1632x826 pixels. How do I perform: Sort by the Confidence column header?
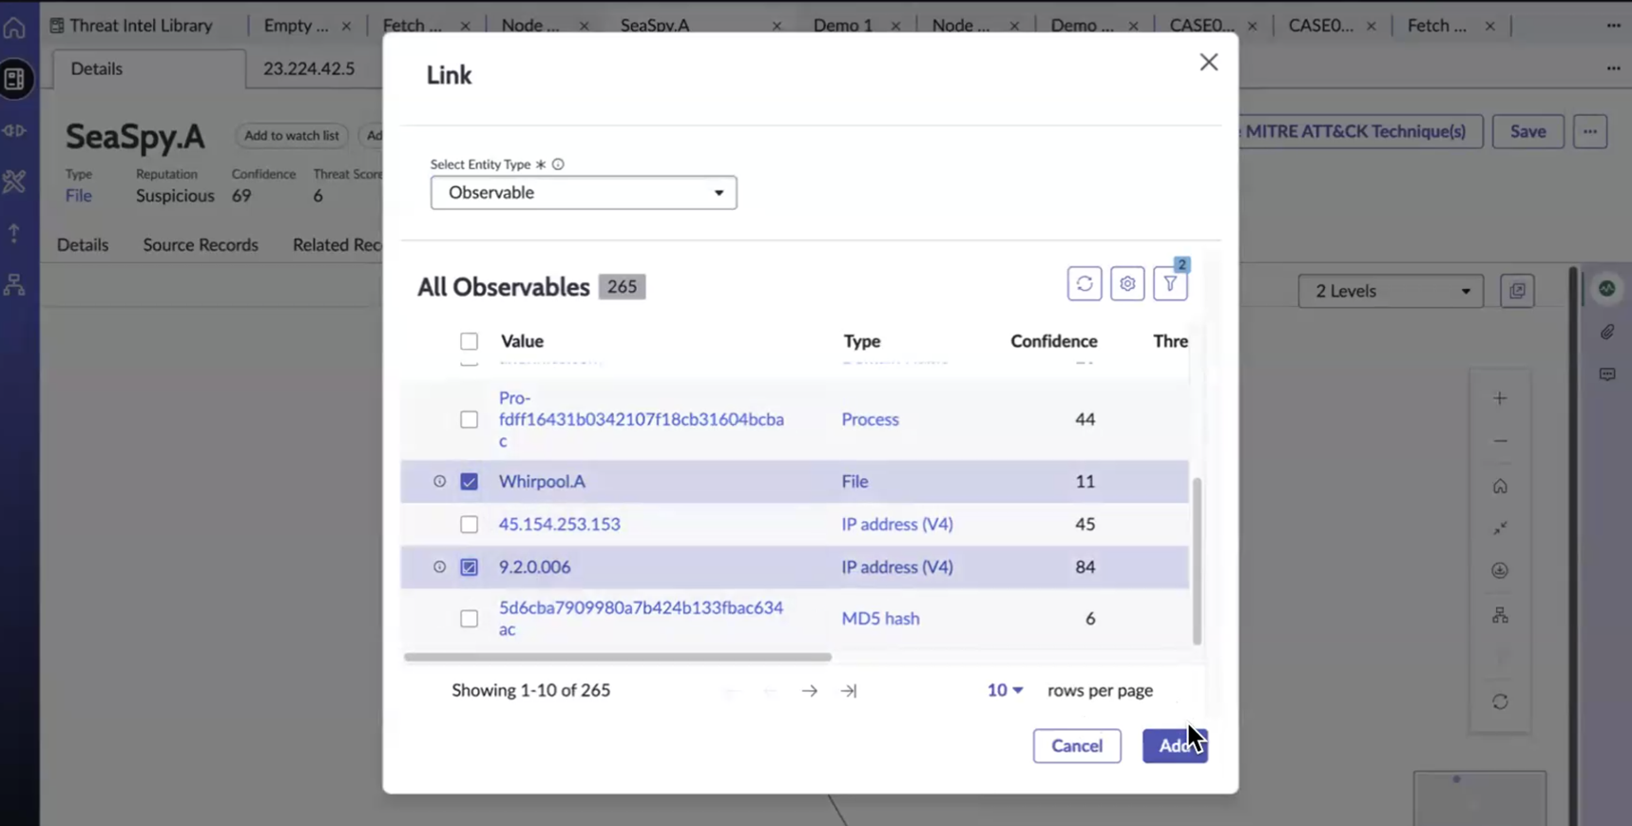(x=1054, y=341)
